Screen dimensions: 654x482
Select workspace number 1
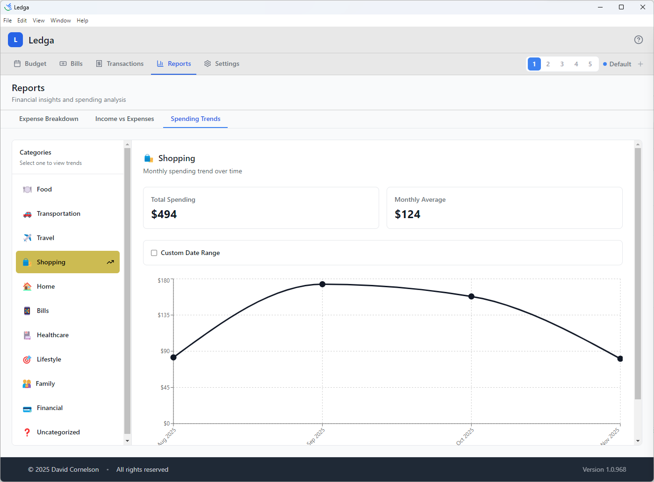click(x=534, y=64)
